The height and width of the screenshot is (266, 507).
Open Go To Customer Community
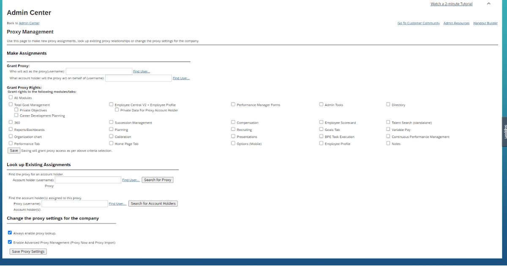418,23
